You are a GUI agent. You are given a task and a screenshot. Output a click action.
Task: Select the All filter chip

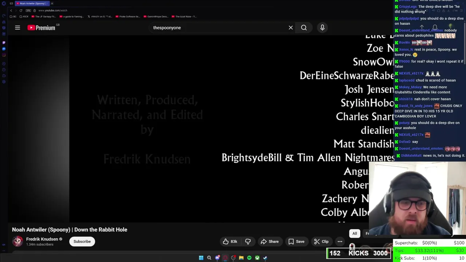(x=355, y=234)
